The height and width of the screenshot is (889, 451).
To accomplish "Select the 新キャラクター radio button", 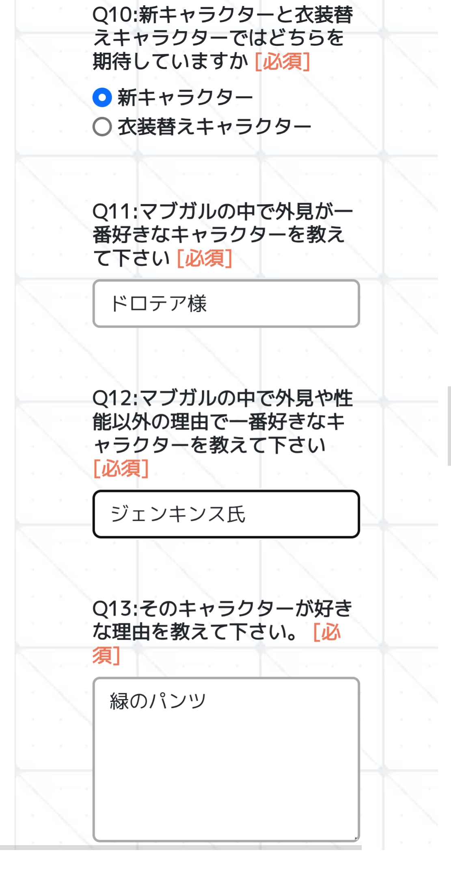I will (102, 97).
